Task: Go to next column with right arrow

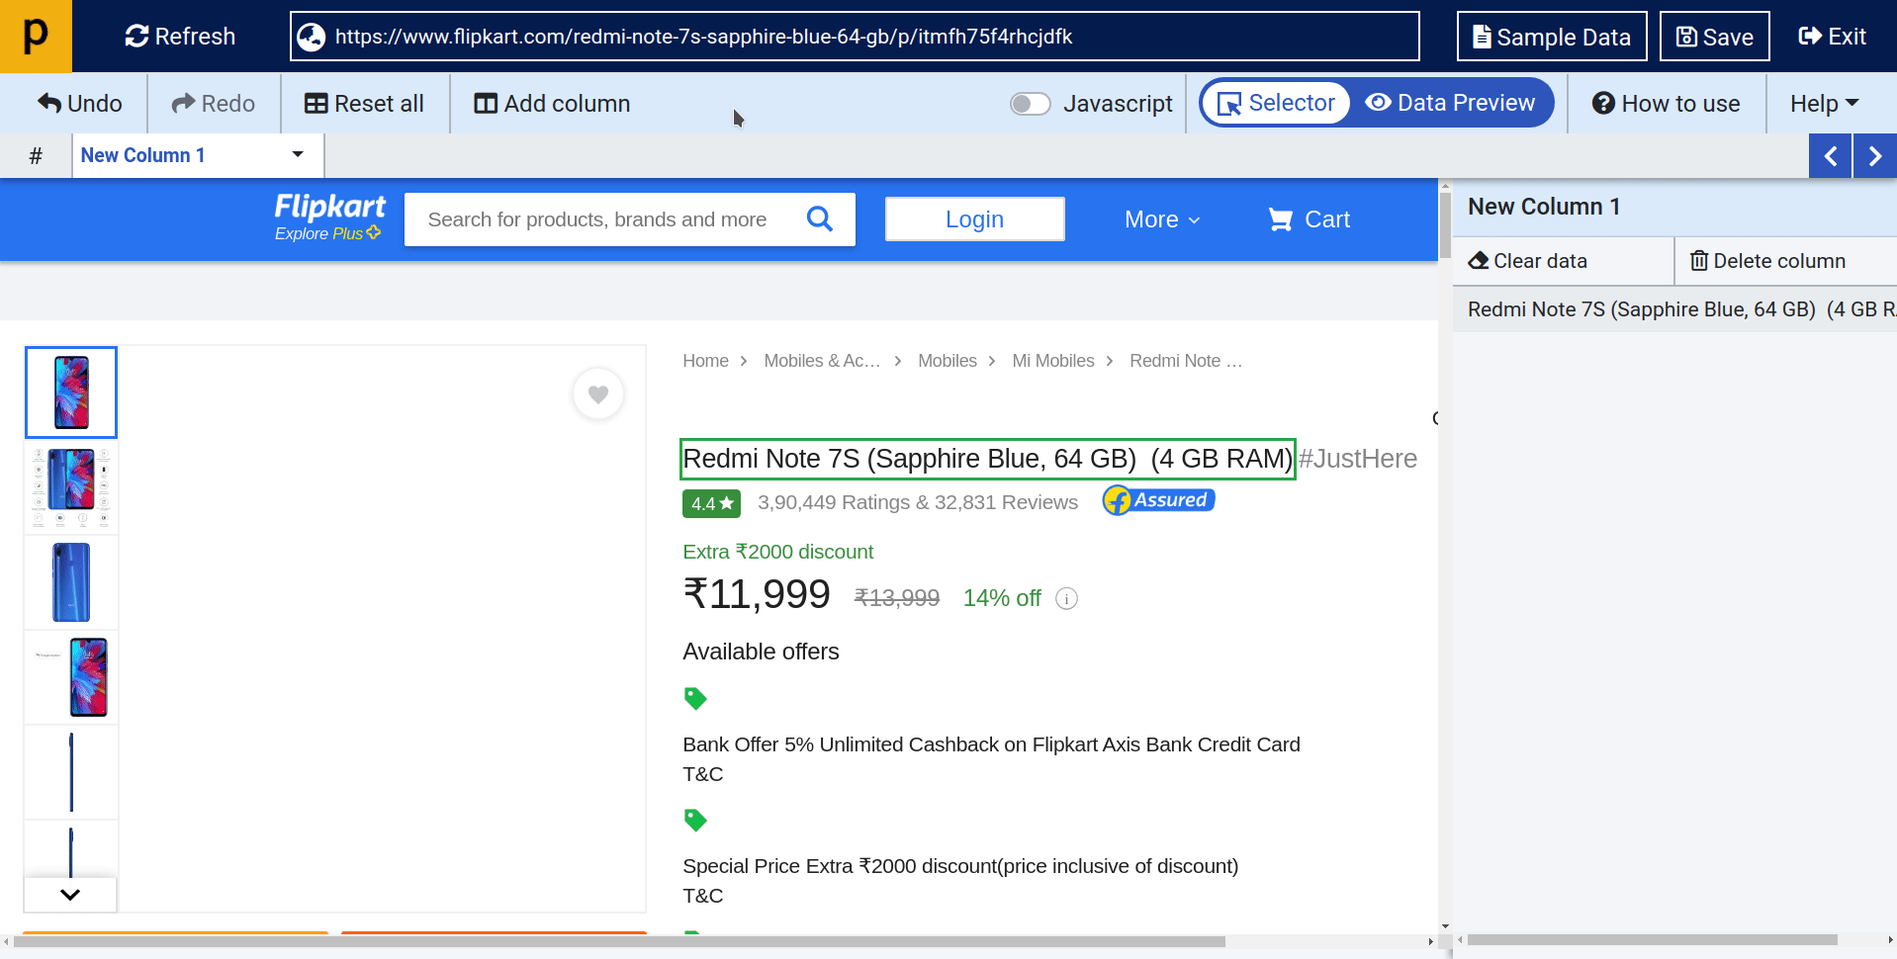Action: pyautogui.click(x=1874, y=156)
